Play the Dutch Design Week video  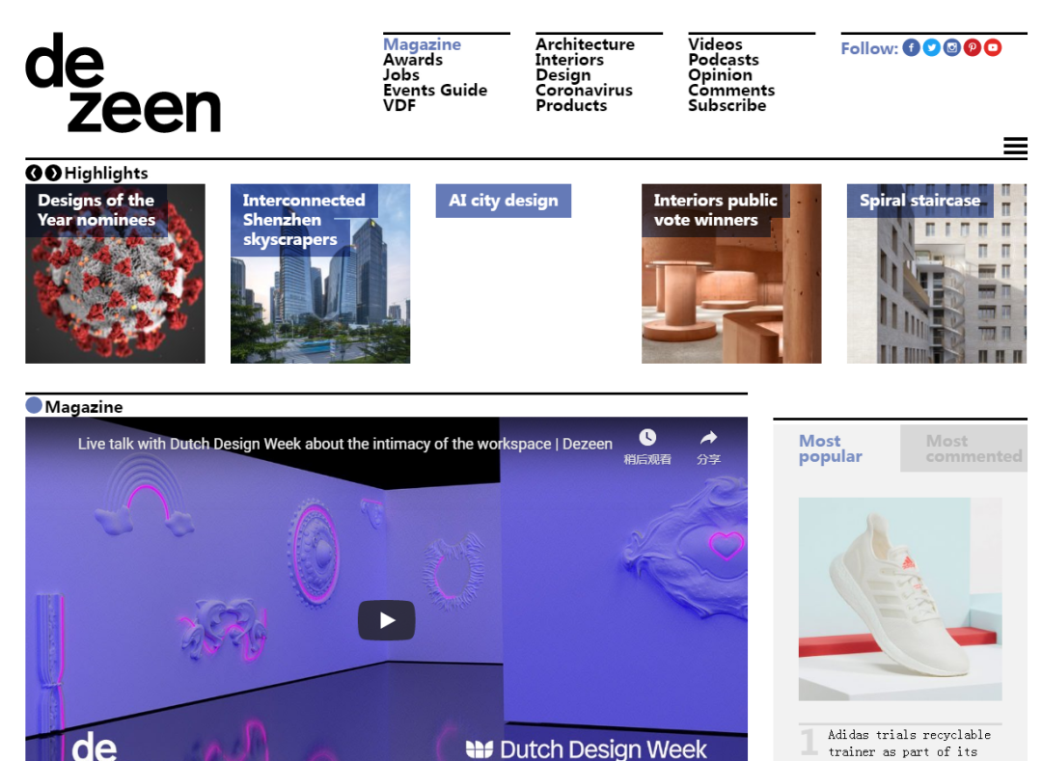386,620
